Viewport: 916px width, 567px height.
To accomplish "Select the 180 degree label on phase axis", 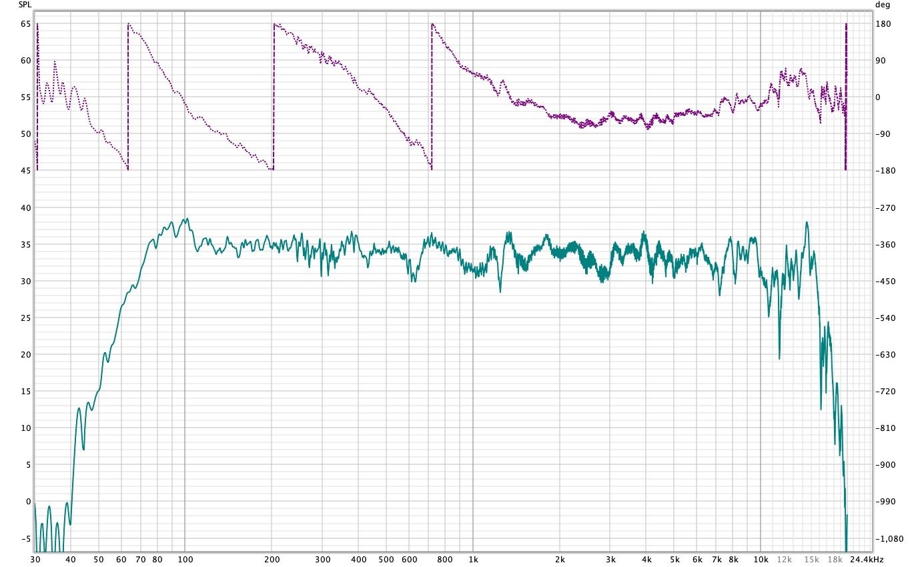I will (882, 24).
